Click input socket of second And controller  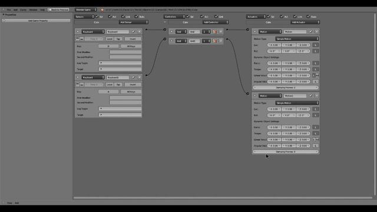pos(165,39)
